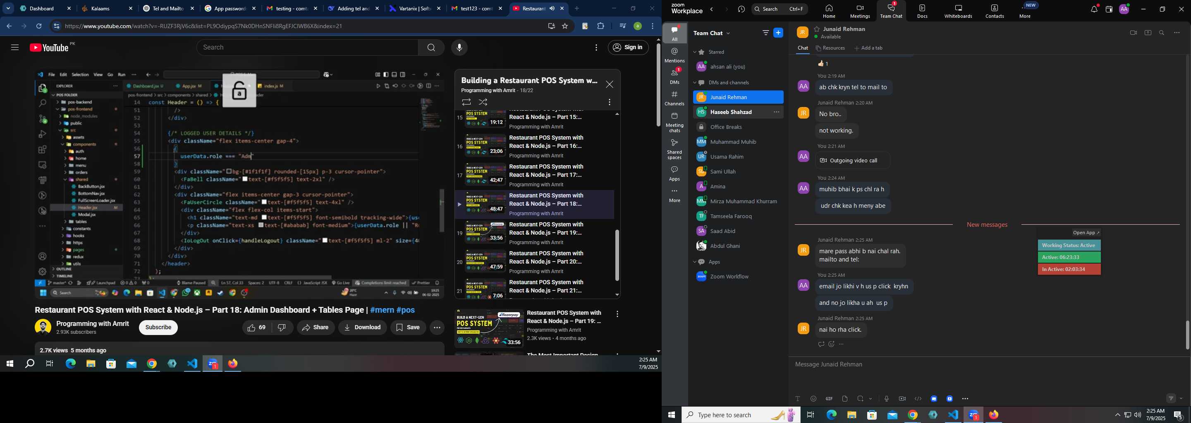Image resolution: width=1191 pixels, height=423 pixels.
Task: Open Zoom Docs tab
Action: (922, 11)
